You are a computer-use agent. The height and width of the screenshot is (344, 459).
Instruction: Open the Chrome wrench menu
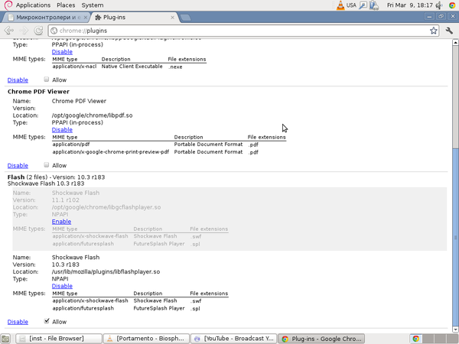point(449,31)
